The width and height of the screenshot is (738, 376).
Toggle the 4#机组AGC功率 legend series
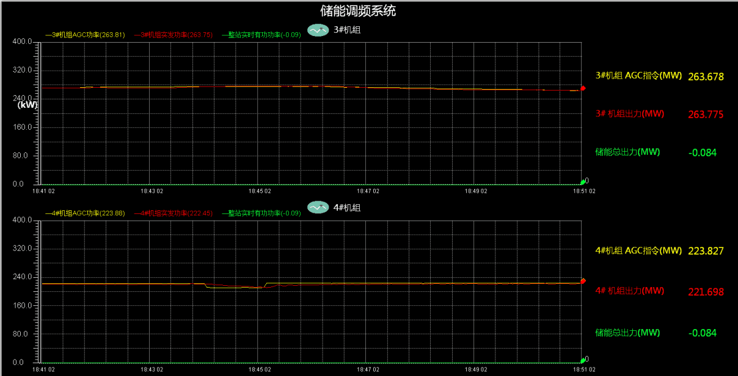[85, 213]
